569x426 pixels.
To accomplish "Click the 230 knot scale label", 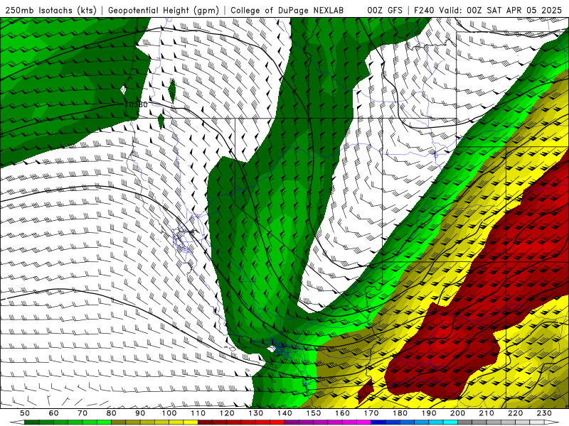I will pos(545,413).
